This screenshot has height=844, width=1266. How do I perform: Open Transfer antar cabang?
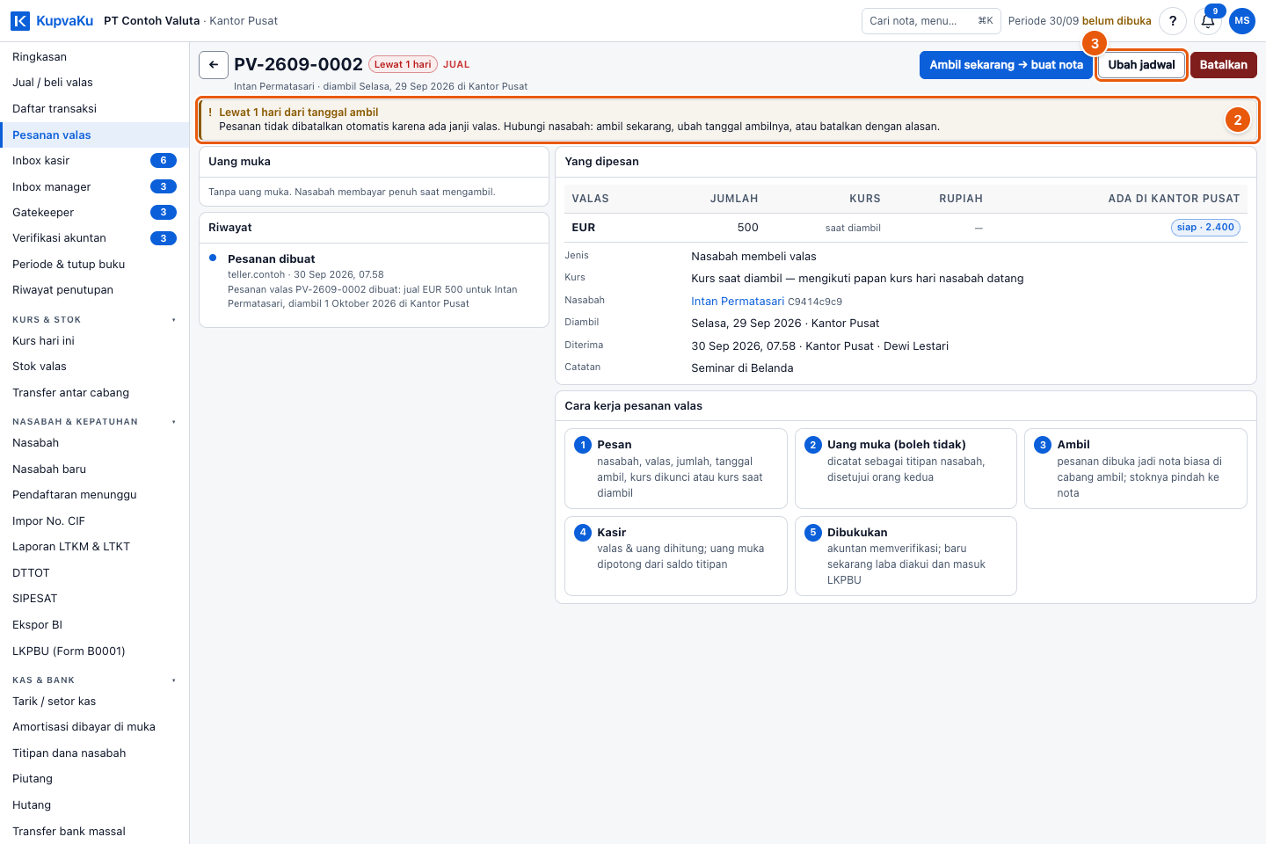click(x=94, y=393)
